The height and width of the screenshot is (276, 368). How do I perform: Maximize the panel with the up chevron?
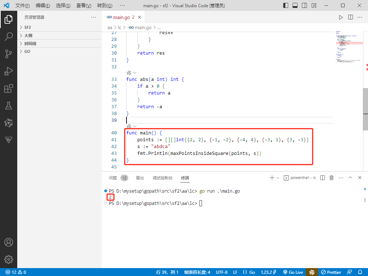[350, 178]
